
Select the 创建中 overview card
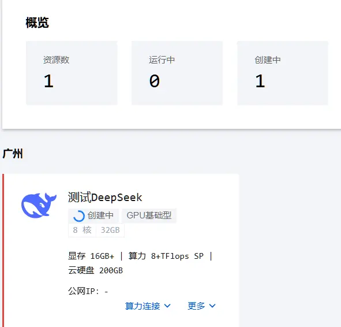(x=283, y=73)
